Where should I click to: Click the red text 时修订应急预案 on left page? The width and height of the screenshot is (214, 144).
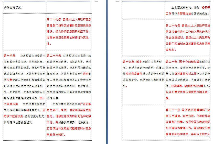[14, 116]
